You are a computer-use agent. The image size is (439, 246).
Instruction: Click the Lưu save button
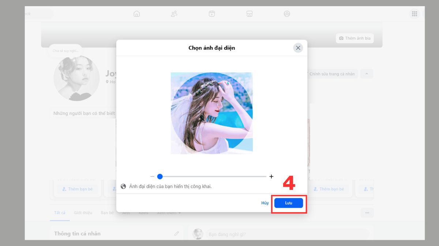click(289, 203)
